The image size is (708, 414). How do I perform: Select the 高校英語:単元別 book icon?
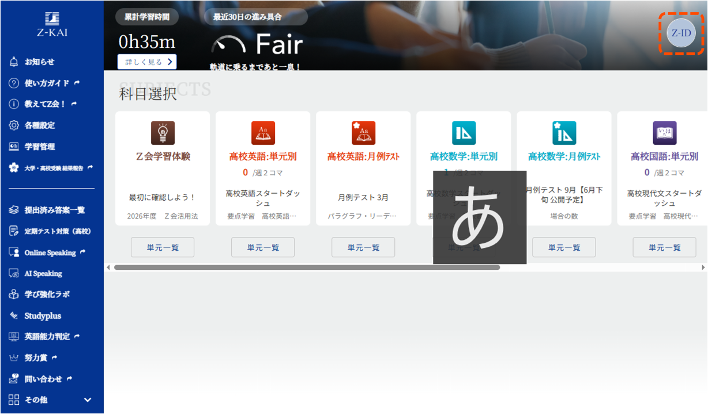[x=263, y=133]
